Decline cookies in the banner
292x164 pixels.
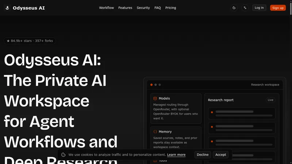203,155
